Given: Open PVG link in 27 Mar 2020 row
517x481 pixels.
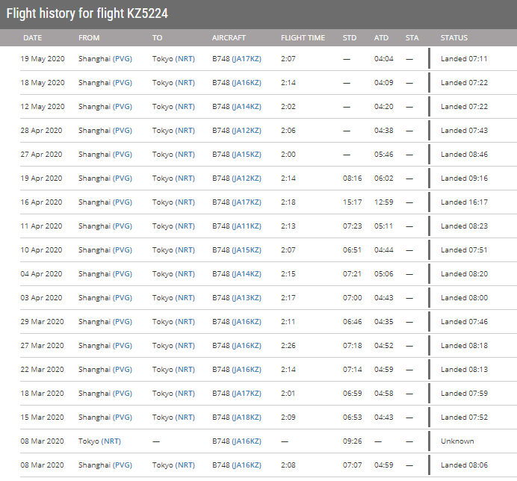Looking at the screenshot, I should pyautogui.click(x=123, y=346).
